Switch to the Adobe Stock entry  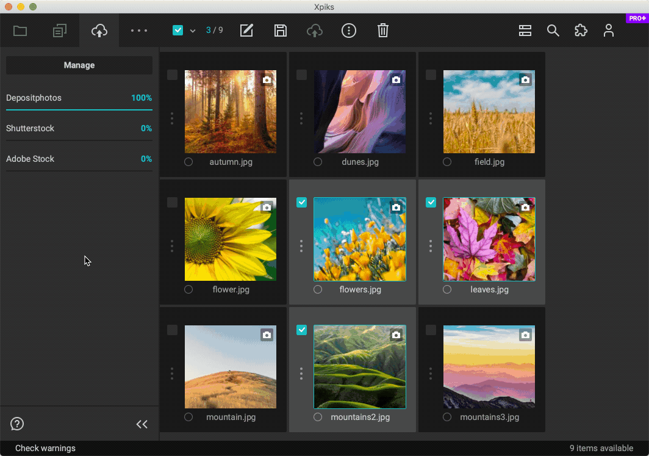(x=30, y=159)
